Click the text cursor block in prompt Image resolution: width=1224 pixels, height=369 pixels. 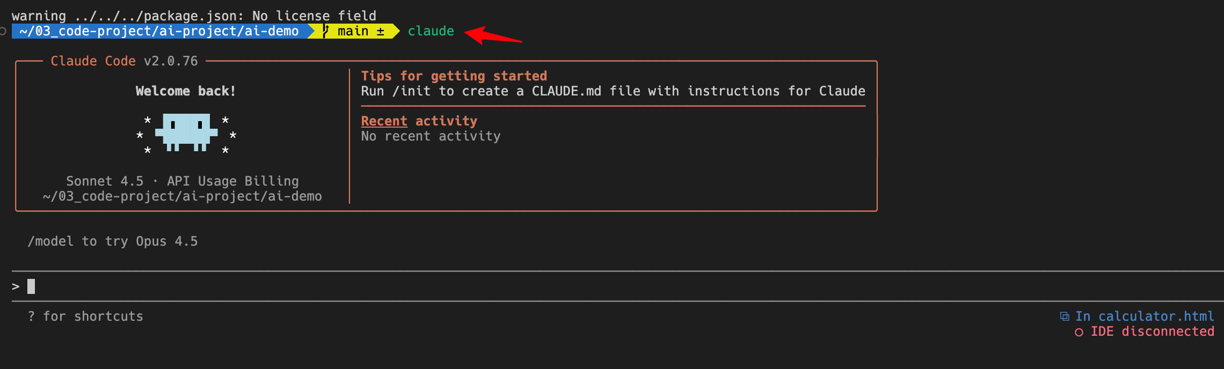[31, 286]
